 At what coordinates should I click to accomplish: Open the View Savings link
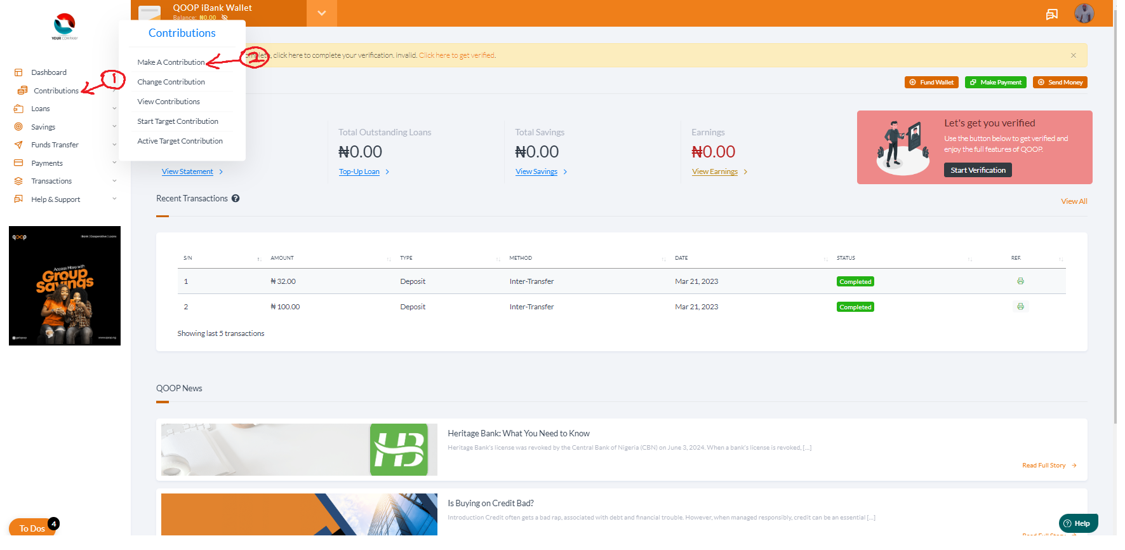tap(536, 171)
